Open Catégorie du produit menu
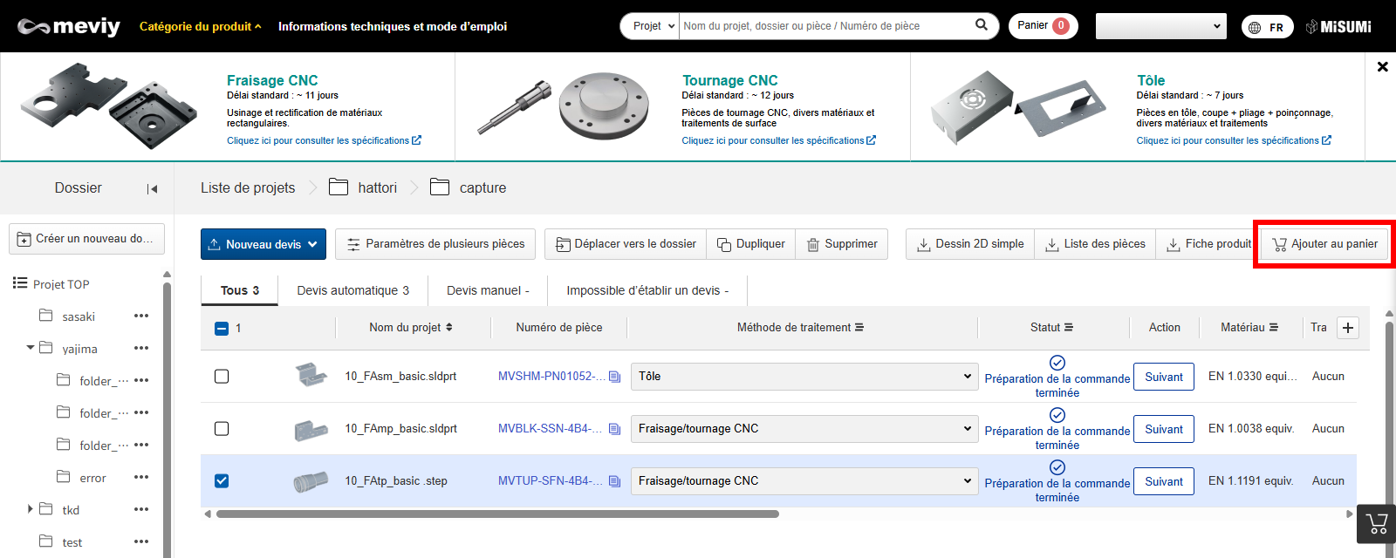Viewport: 1396px width, 558px height. pyautogui.click(x=200, y=26)
